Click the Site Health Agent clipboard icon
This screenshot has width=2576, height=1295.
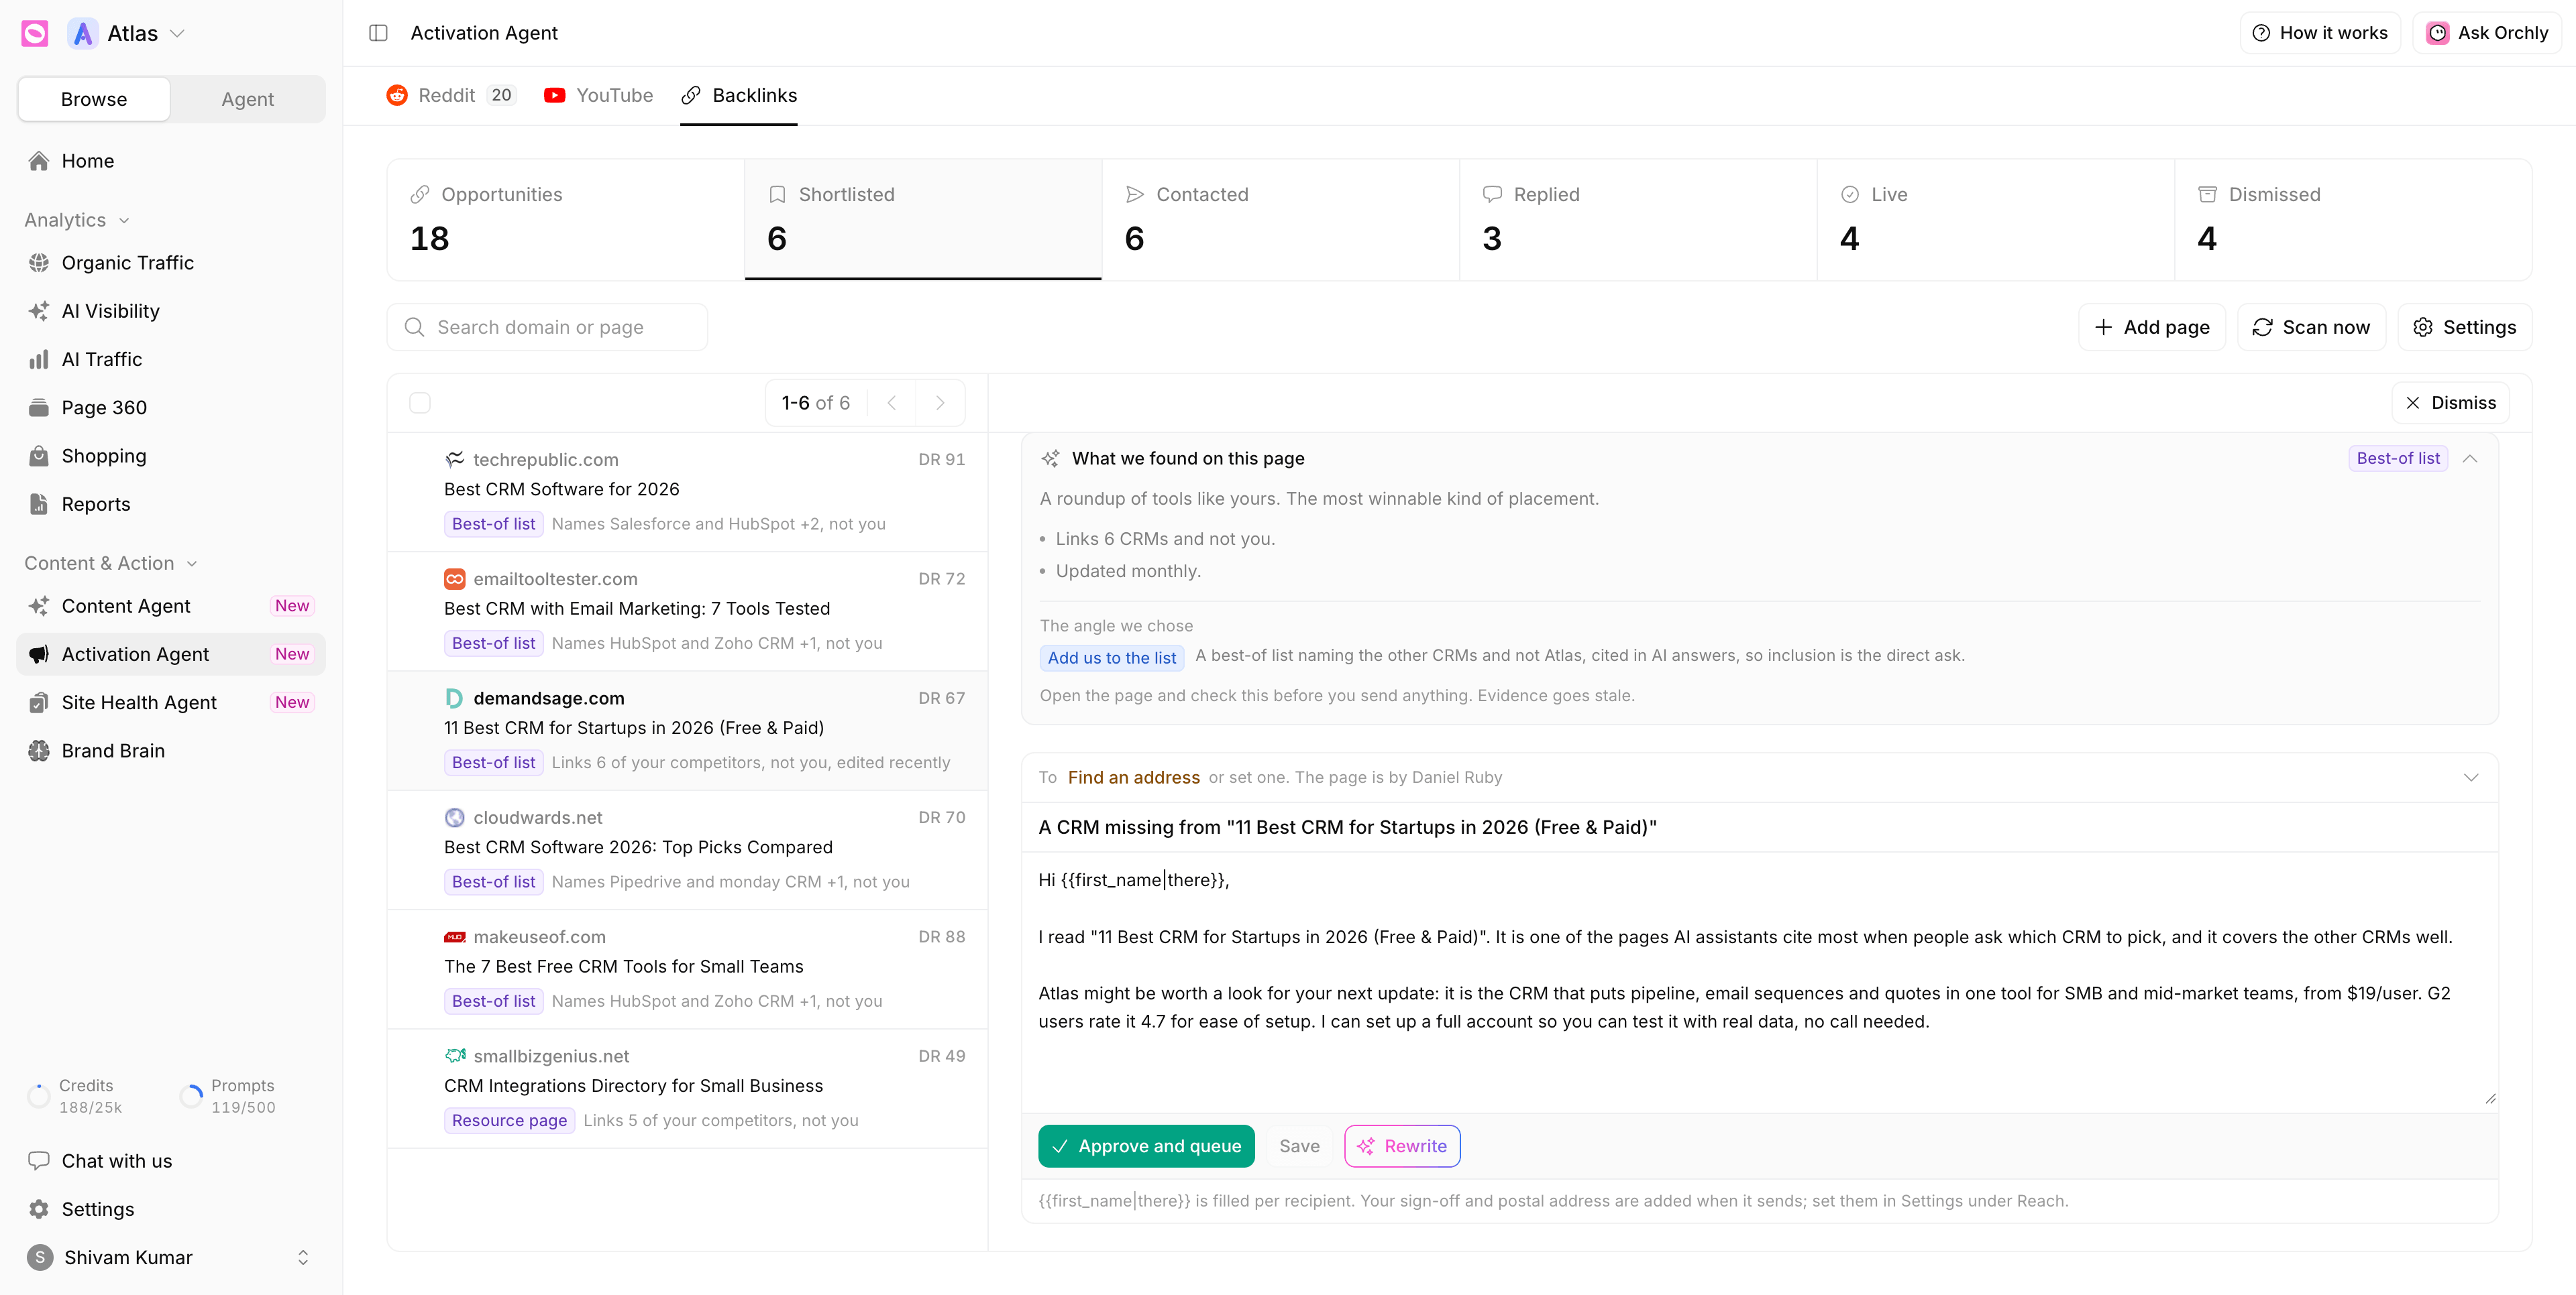click(x=39, y=702)
